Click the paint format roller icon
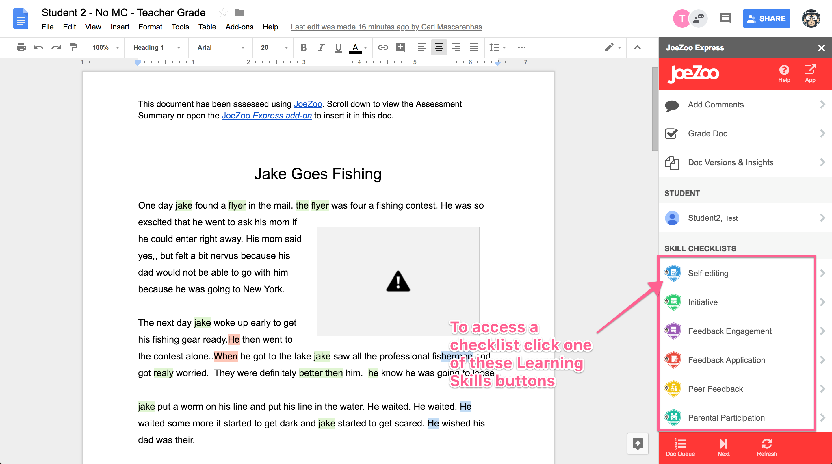The width and height of the screenshot is (832, 464). tap(74, 47)
